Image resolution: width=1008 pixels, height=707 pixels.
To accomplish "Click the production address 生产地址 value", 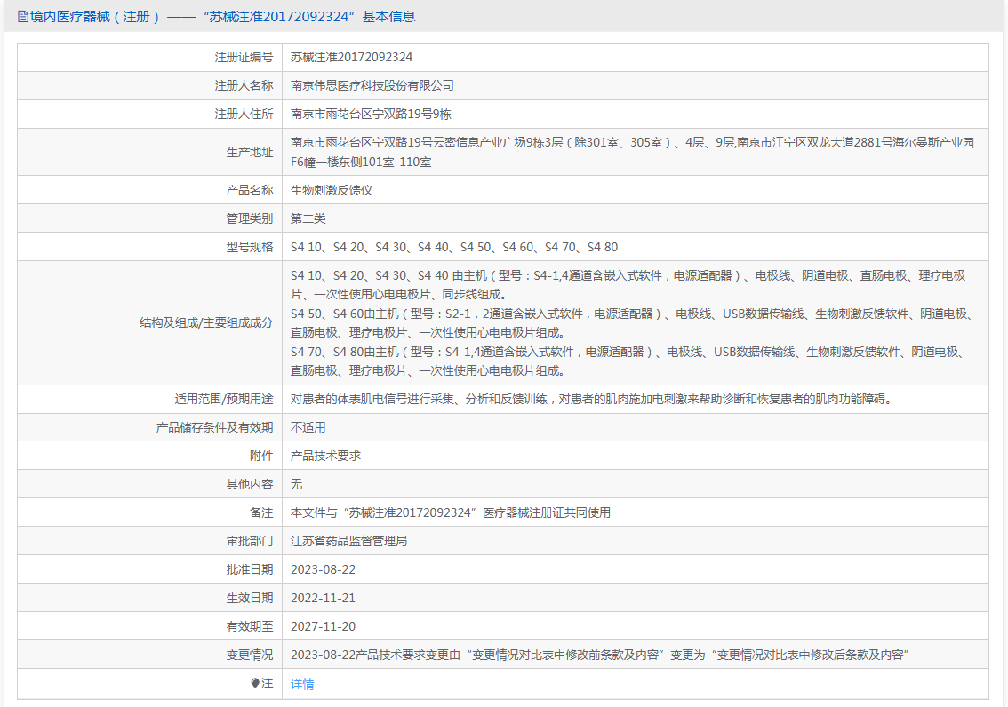I will 632,152.
